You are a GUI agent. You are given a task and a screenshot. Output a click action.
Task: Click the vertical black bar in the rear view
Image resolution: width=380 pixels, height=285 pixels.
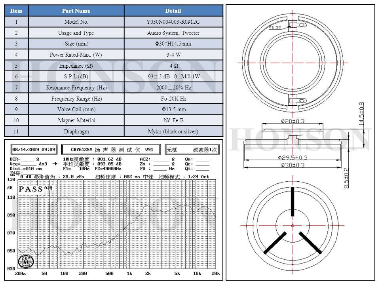(293, 201)
